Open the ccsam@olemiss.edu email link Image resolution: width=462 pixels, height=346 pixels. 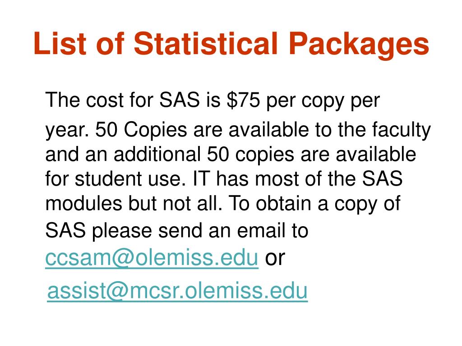[x=152, y=258]
